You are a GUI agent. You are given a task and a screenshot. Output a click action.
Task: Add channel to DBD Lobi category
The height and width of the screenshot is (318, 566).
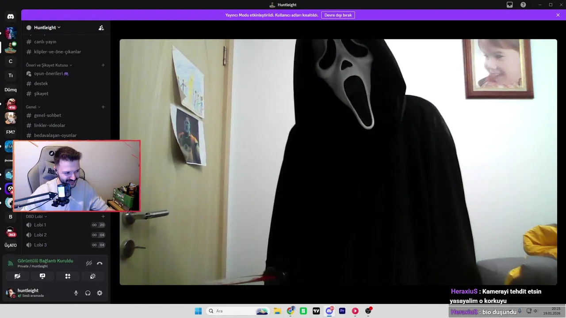click(x=103, y=216)
